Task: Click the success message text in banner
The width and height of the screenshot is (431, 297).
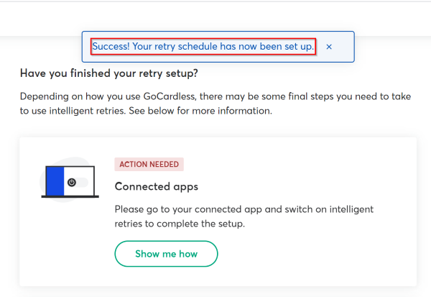Action: point(203,47)
